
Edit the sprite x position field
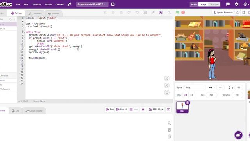pyautogui.click(x=220, y=87)
